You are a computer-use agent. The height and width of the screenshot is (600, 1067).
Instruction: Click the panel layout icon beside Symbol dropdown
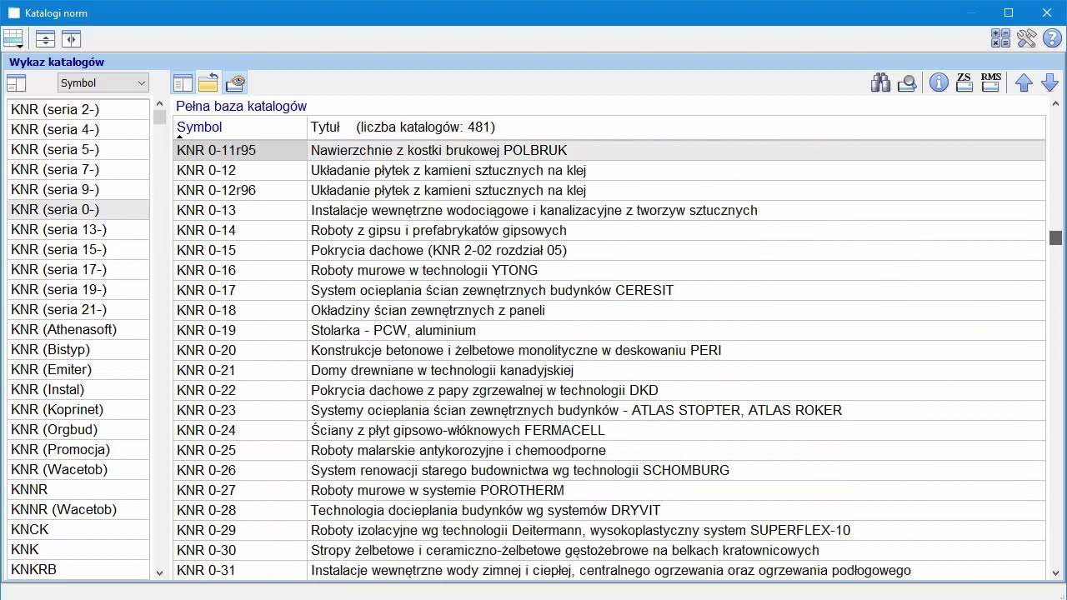(x=17, y=82)
